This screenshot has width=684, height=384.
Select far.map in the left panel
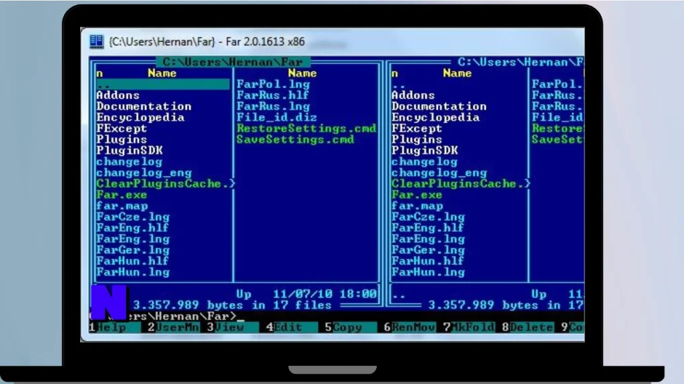(x=122, y=206)
